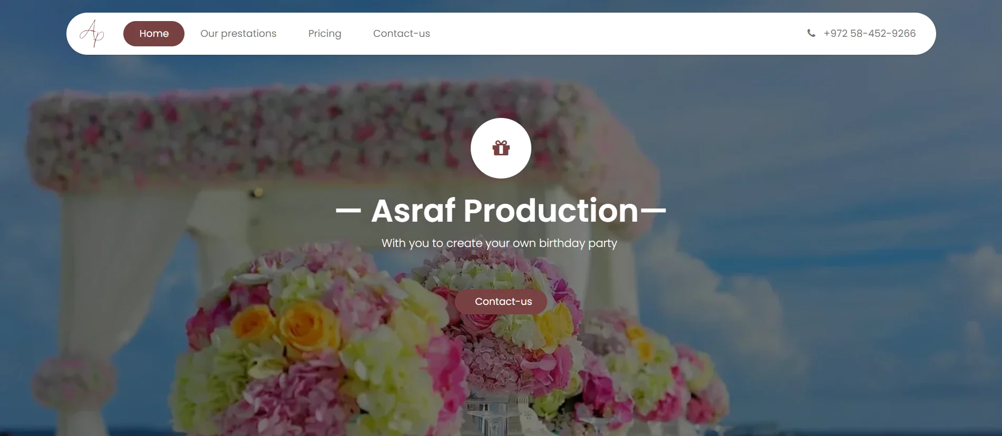Go to the Pricing section
Screen dimensions: 1002x436
pos(325,34)
